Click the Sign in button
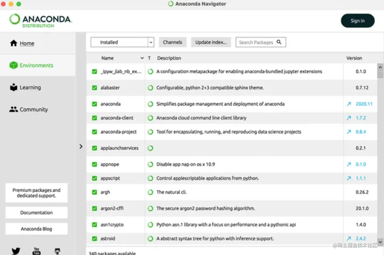This screenshot has width=384, height=255. click(358, 21)
